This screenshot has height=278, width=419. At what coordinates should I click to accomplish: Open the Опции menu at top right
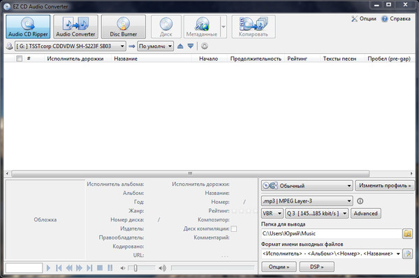click(x=364, y=19)
